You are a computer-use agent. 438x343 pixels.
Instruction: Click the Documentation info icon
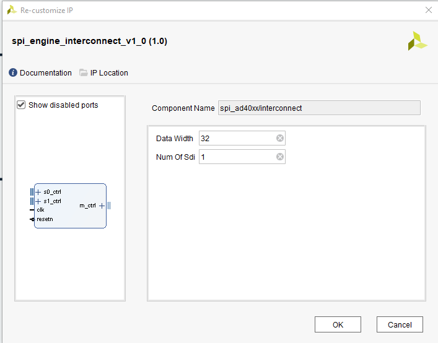pyautogui.click(x=13, y=73)
